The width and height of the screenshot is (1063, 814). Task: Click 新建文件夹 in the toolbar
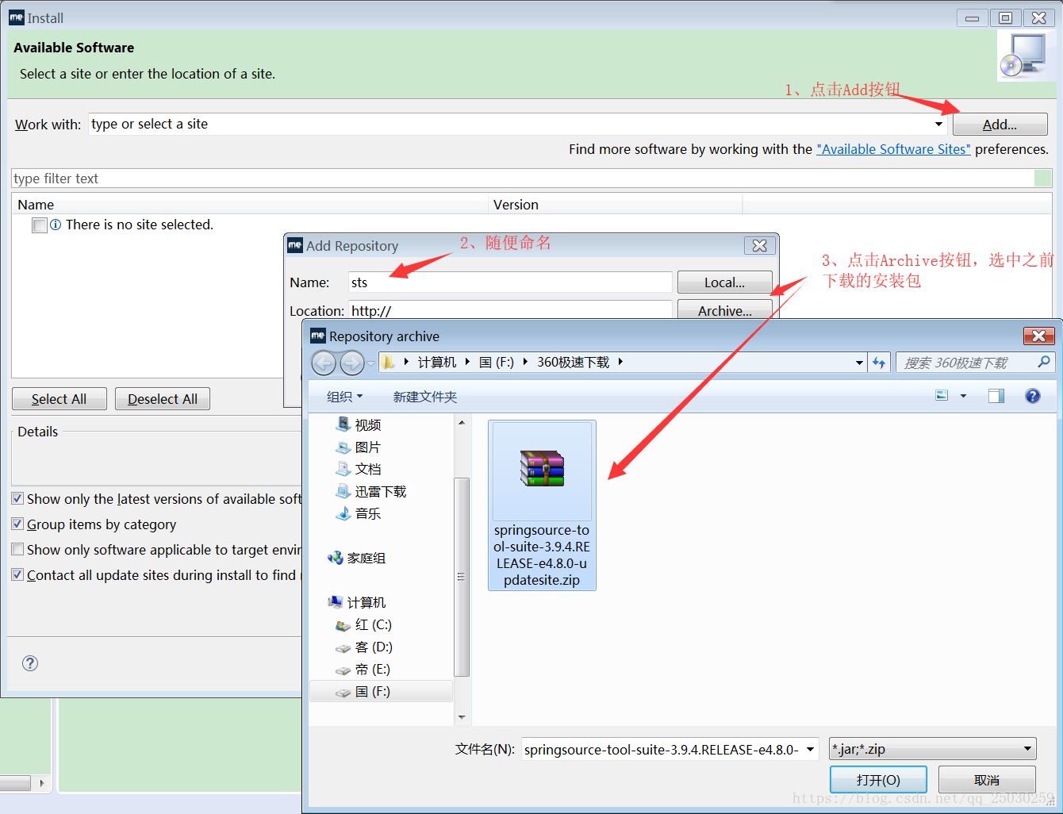(x=425, y=397)
